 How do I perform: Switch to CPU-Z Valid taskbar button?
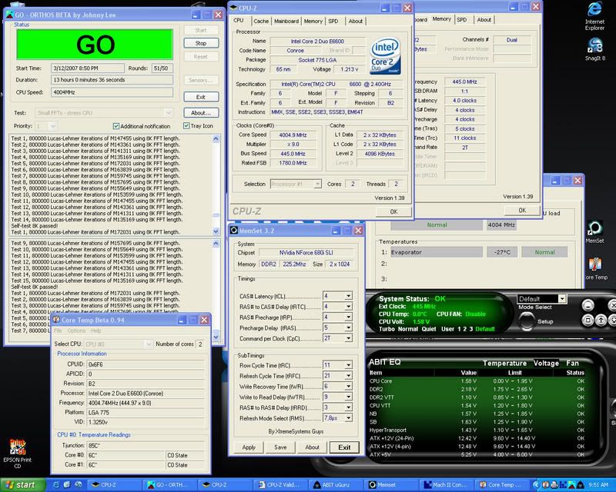[x=280, y=485]
